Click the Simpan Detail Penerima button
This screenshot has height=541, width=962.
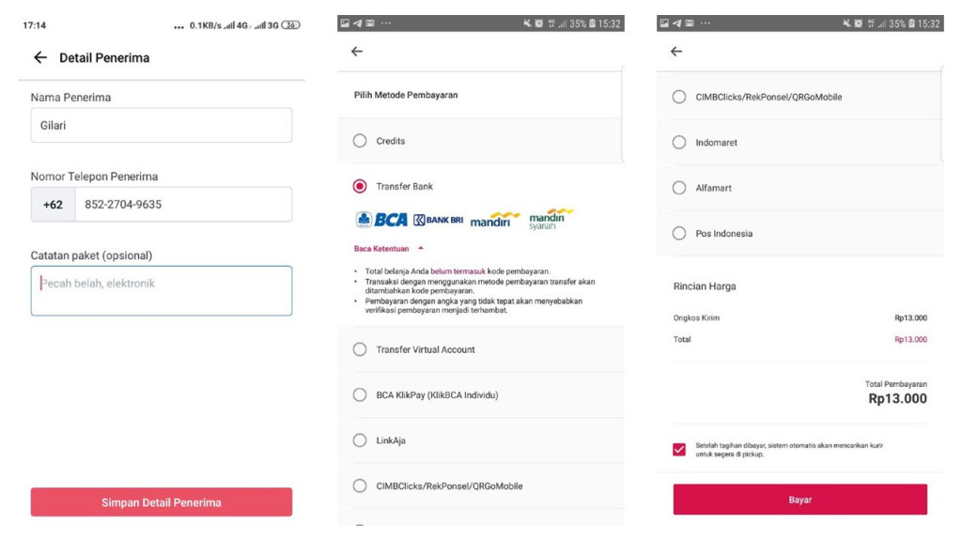[x=162, y=502]
